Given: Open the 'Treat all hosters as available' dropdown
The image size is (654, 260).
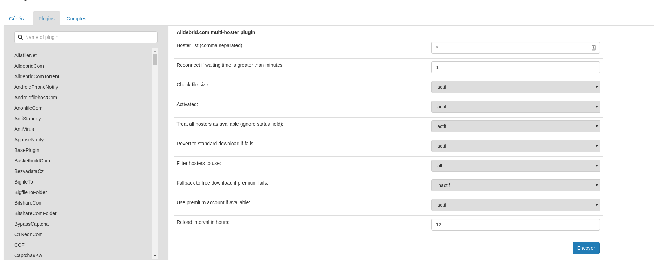Looking at the screenshot, I should 515,126.
